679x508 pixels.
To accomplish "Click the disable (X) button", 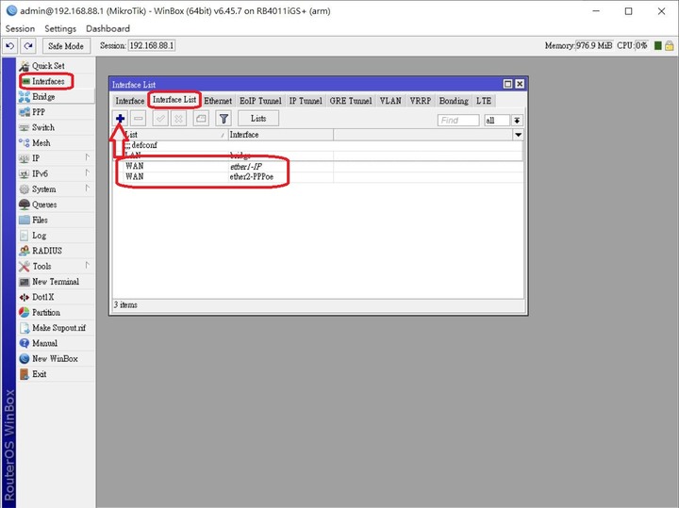I will pos(178,119).
